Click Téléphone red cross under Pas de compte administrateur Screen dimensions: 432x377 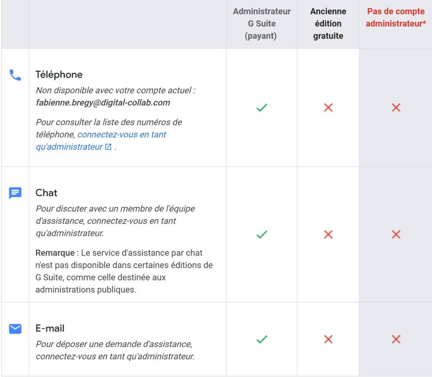tap(396, 108)
